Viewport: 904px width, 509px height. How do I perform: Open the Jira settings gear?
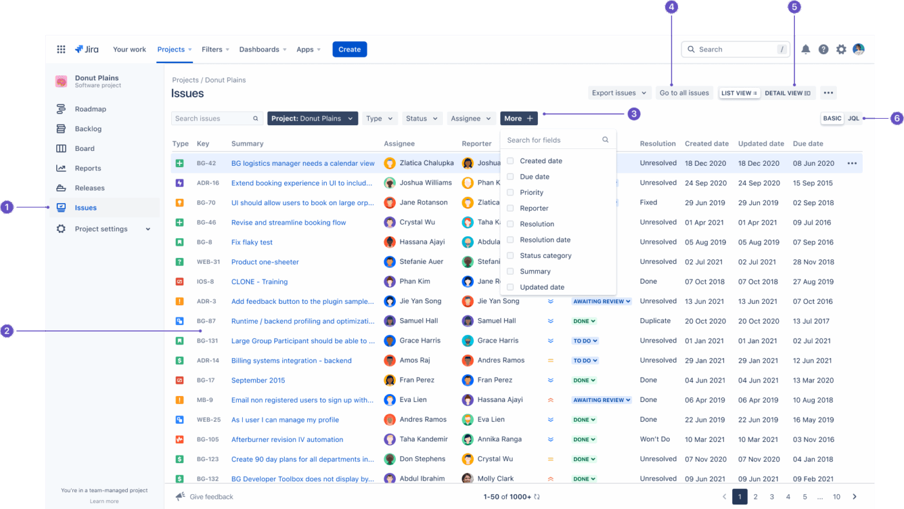click(841, 48)
